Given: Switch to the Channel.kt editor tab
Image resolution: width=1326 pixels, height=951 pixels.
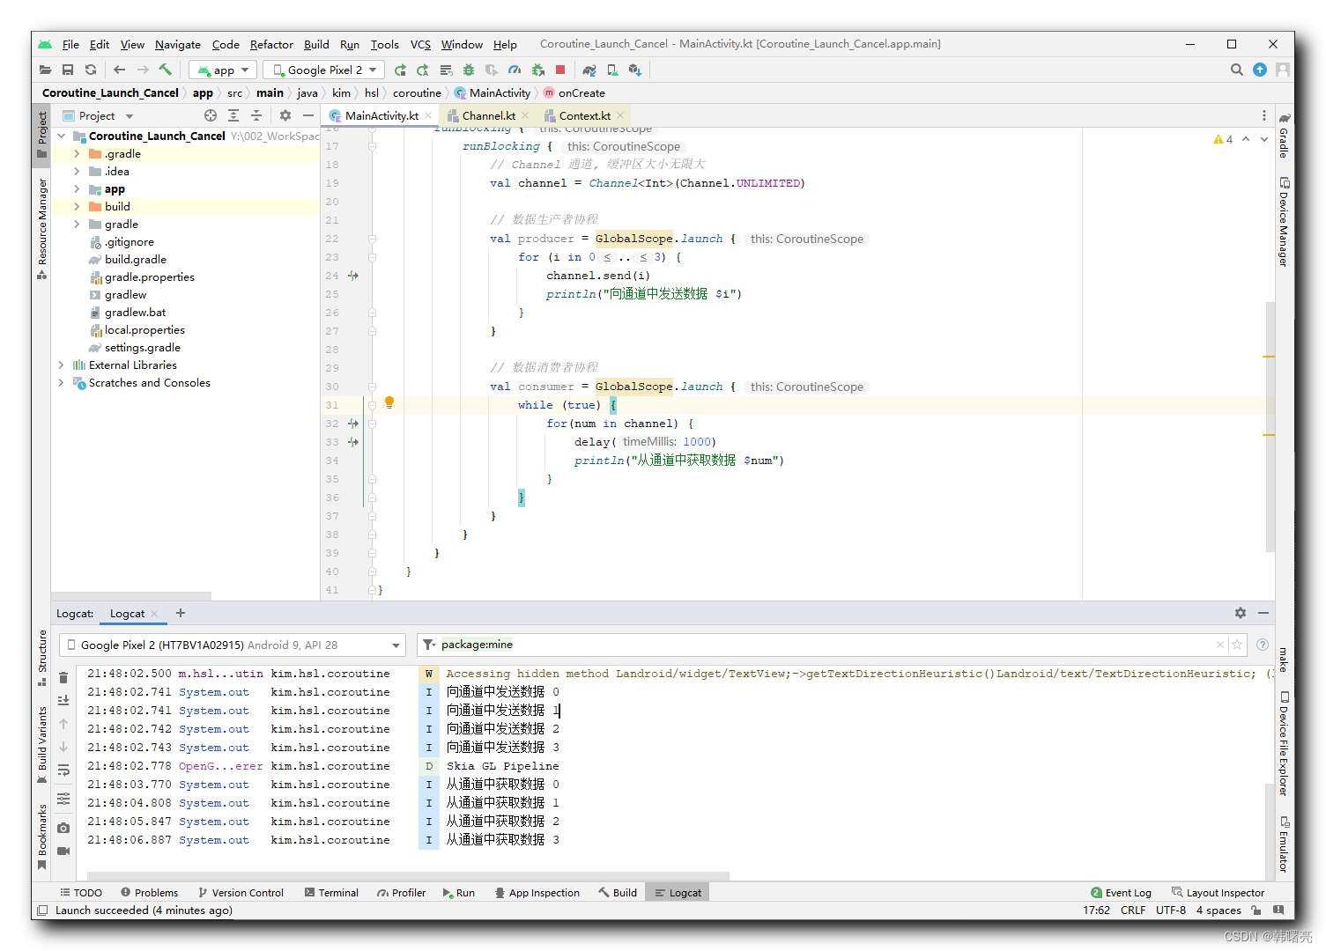Looking at the screenshot, I should pyautogui.click(x=488, y=115).
